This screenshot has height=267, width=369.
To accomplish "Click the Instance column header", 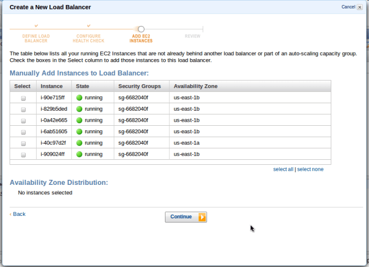I will [54, 86].
